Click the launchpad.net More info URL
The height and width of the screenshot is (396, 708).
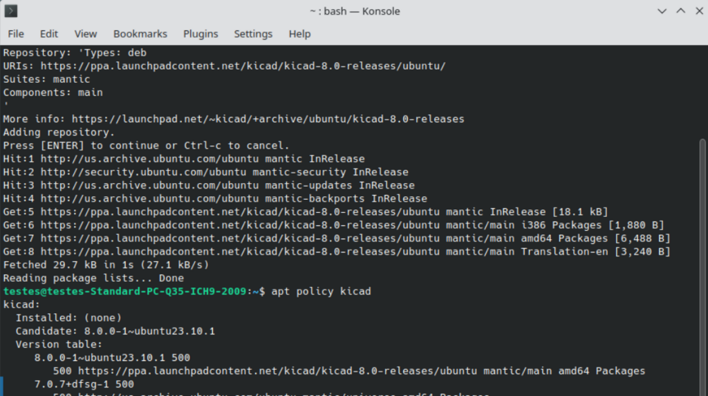[x=268, y=119]
